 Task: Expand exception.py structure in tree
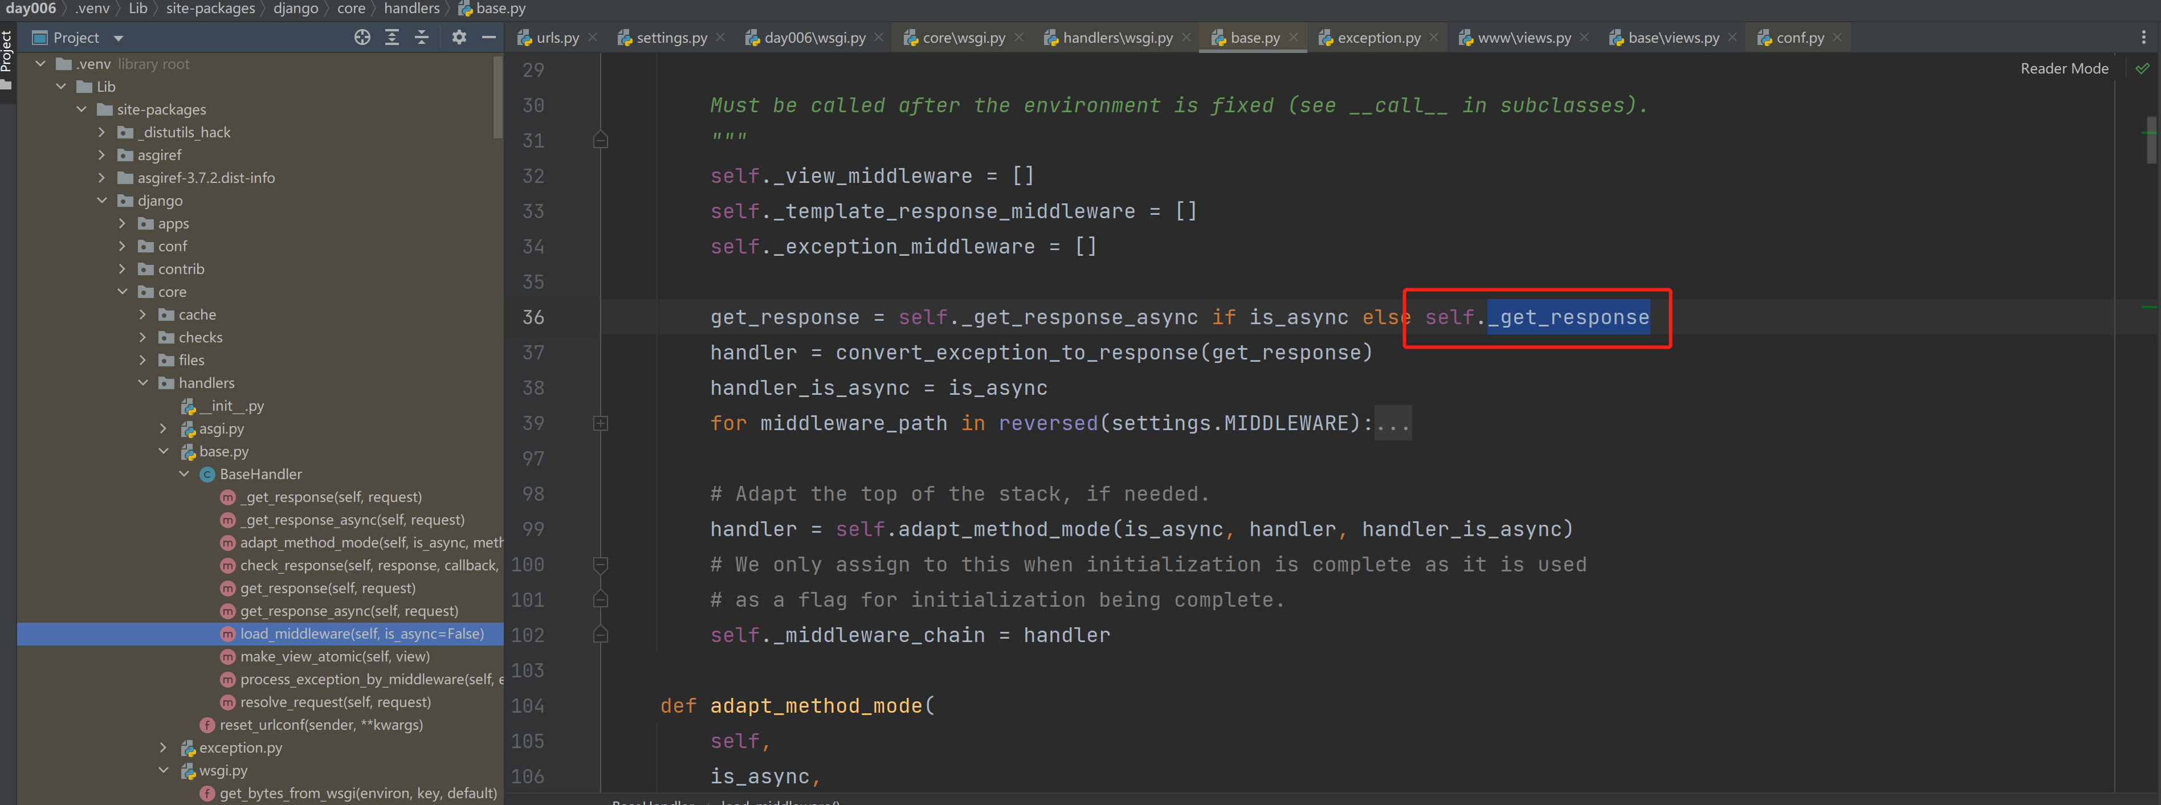[164, 747]
